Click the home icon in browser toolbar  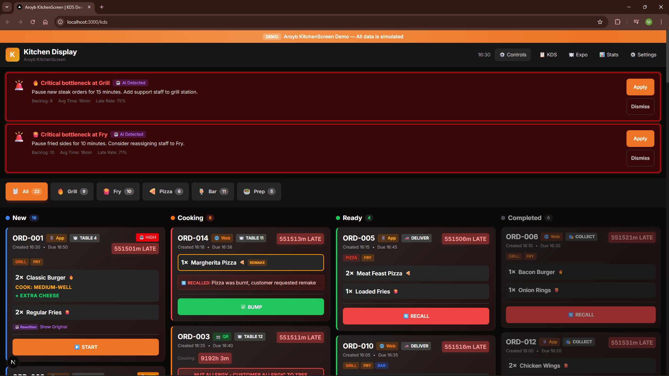click(x=45, y=22)
